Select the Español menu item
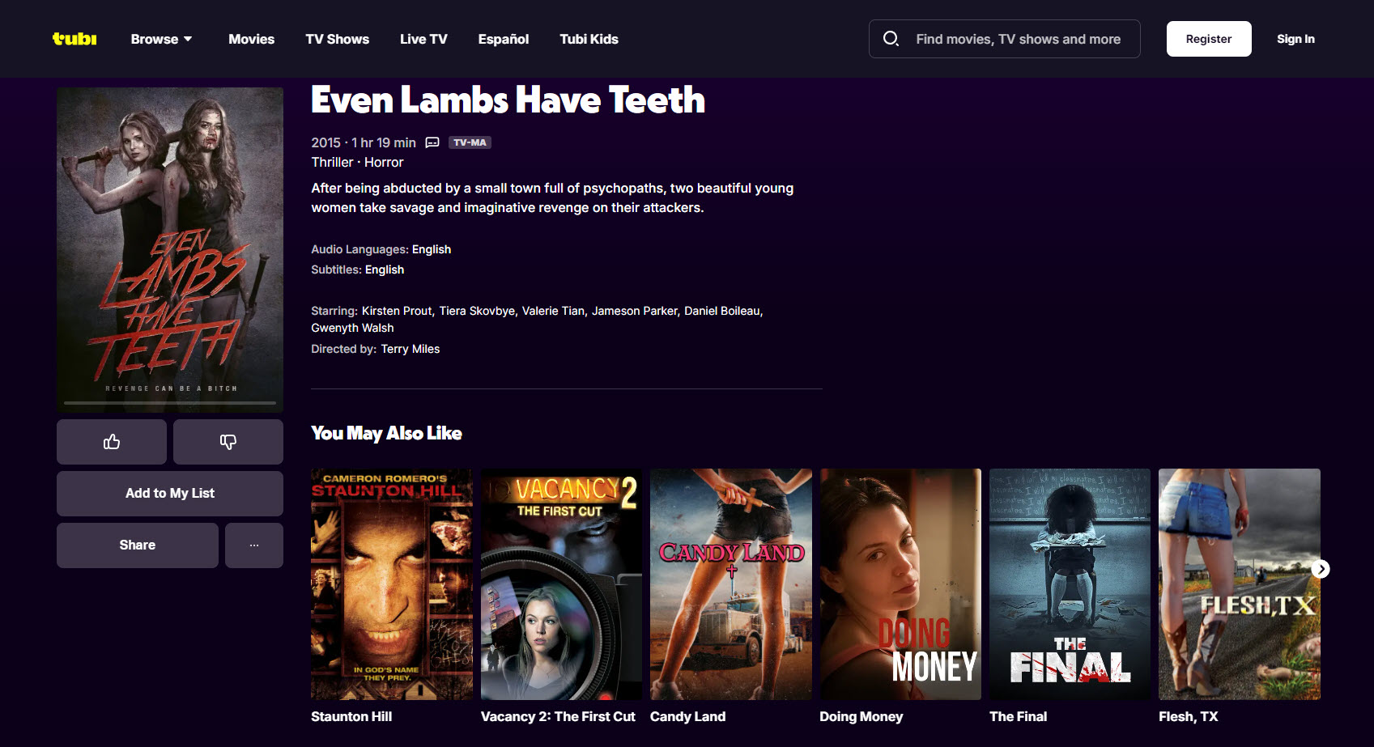The height and width of the screenshot is (747, 1374). tap(503, 39)
